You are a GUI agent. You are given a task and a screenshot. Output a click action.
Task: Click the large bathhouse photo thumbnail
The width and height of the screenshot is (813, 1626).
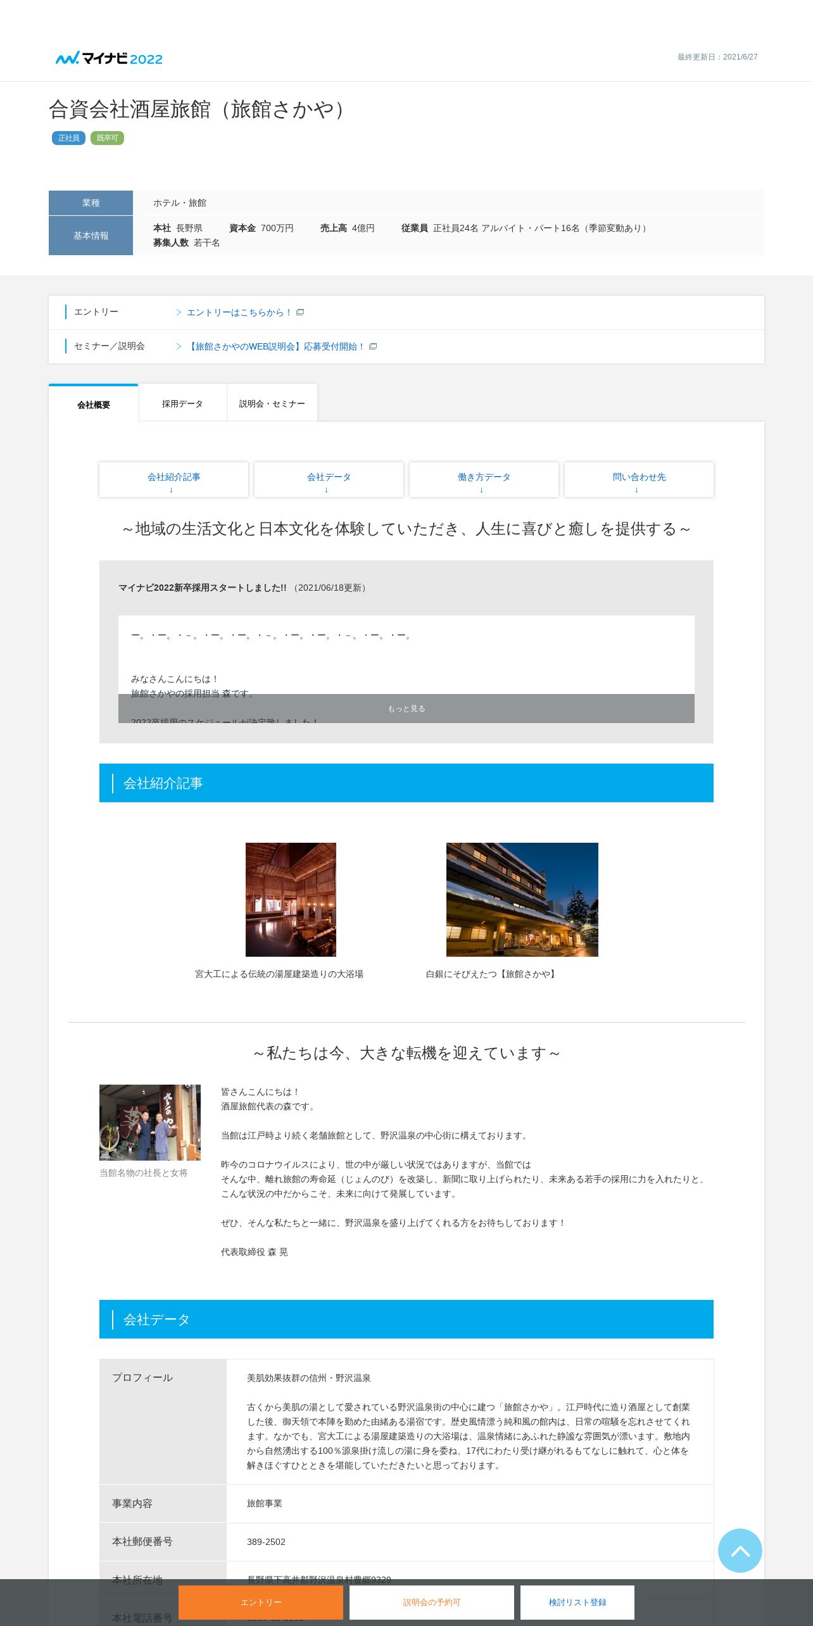(291, 899)
